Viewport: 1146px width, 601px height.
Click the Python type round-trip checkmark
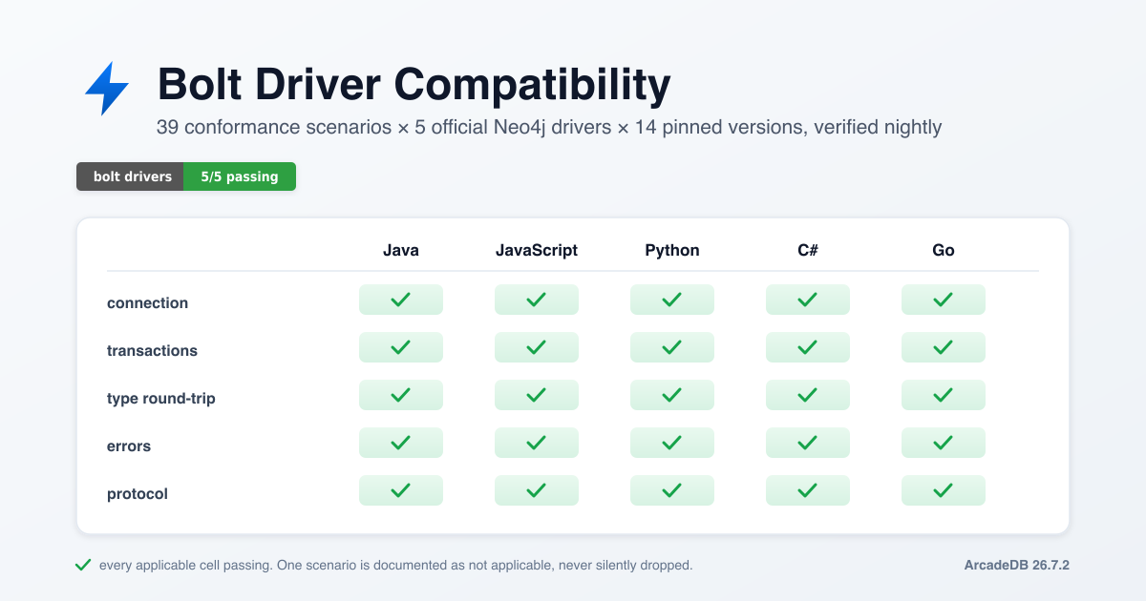click(x=672, y=395)
